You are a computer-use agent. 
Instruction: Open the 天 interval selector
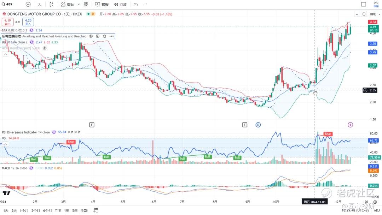pyautogui.click(x=40, y=4)
